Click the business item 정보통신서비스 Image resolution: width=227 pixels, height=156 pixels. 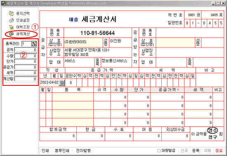pyautogui.click(x=114, y=61)
